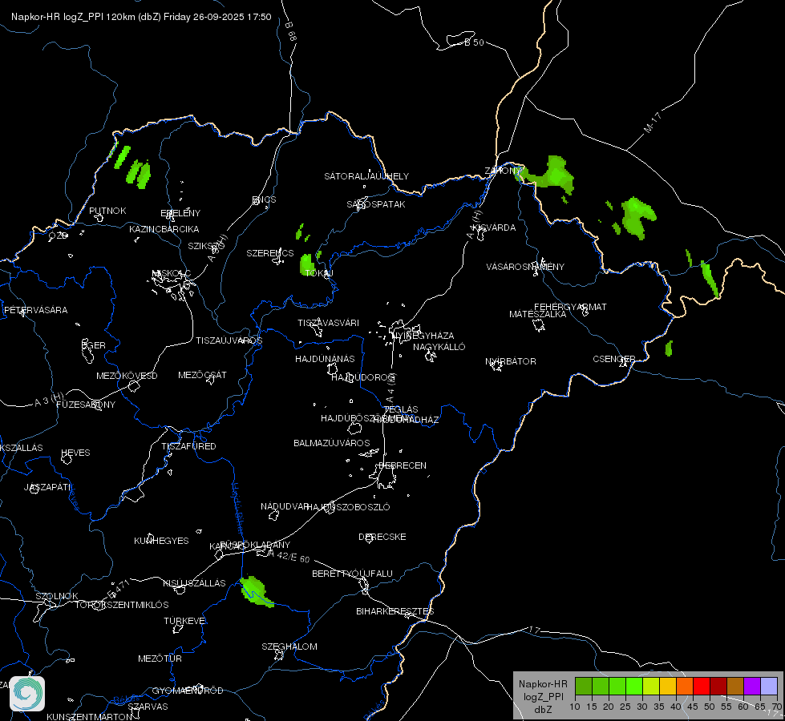Click the red 45 dBZ legend swatch
The height and width of the screenshot is (721, 785).
pyautogui.click(x=702, y=687)
